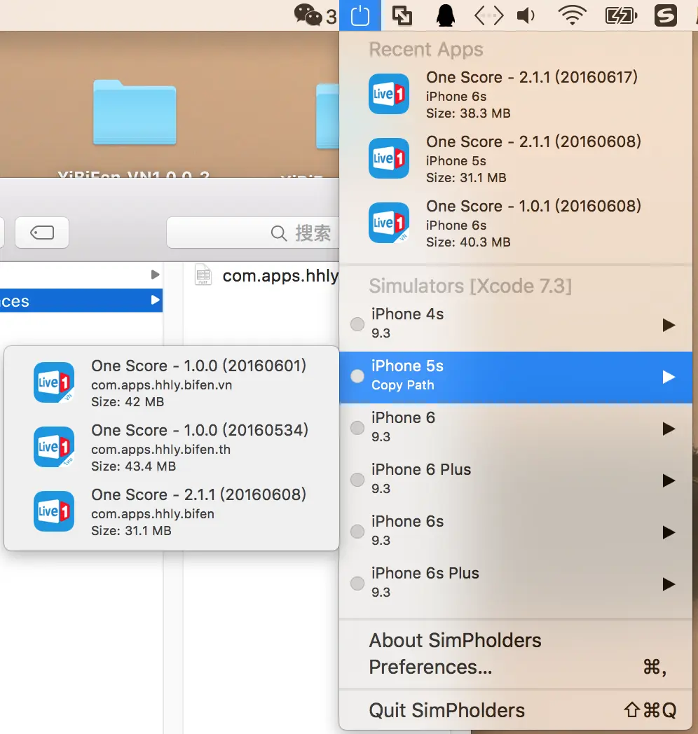The height and width of the screenshot is (734, 698).
Task: Click iPhone 5s recent app Live icon
Action: pyautogui.click(x=389, y=158)
